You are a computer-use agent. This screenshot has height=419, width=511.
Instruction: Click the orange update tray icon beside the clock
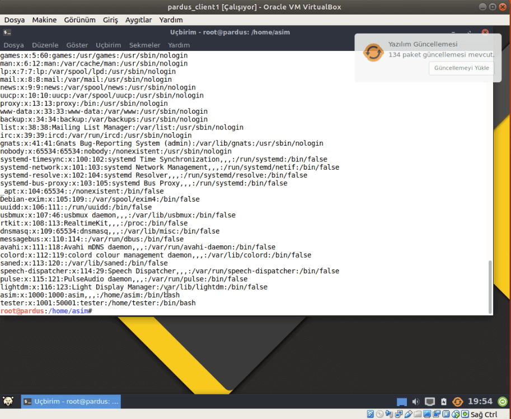click(x=458, y=402)
